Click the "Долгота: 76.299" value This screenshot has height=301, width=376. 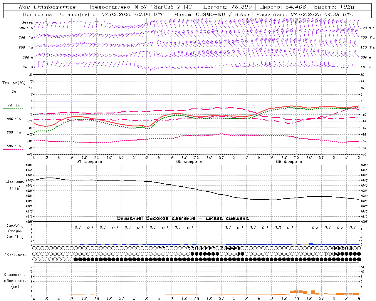point(227,7)
